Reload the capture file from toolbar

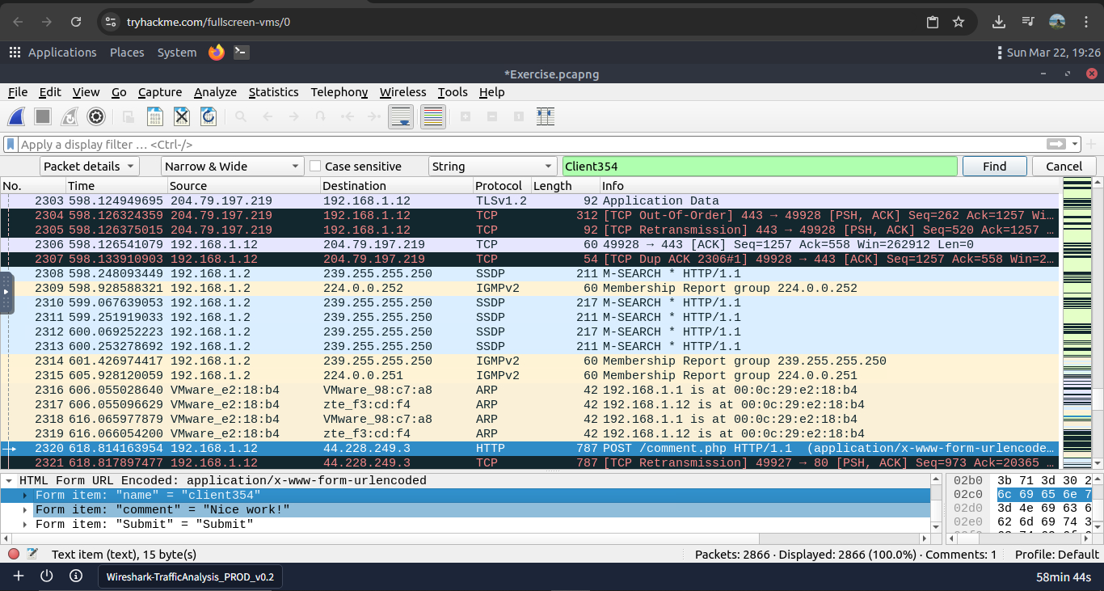tap(209, 116)
